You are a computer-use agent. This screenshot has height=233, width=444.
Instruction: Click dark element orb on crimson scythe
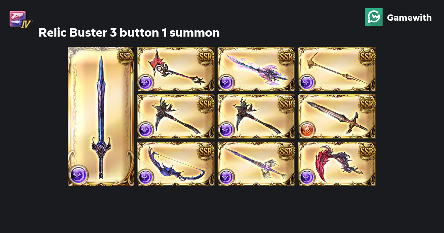coord(307,178)
